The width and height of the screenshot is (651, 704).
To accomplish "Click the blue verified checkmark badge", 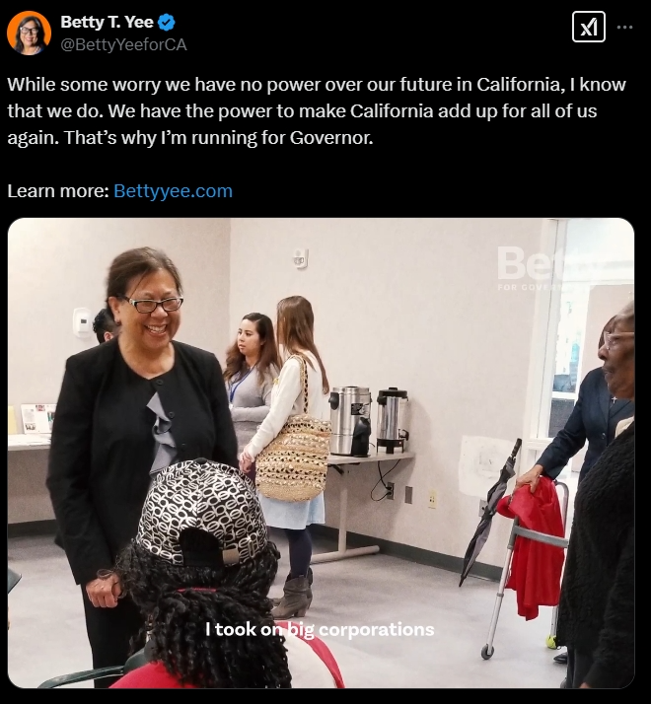I will tap(167, 22).
